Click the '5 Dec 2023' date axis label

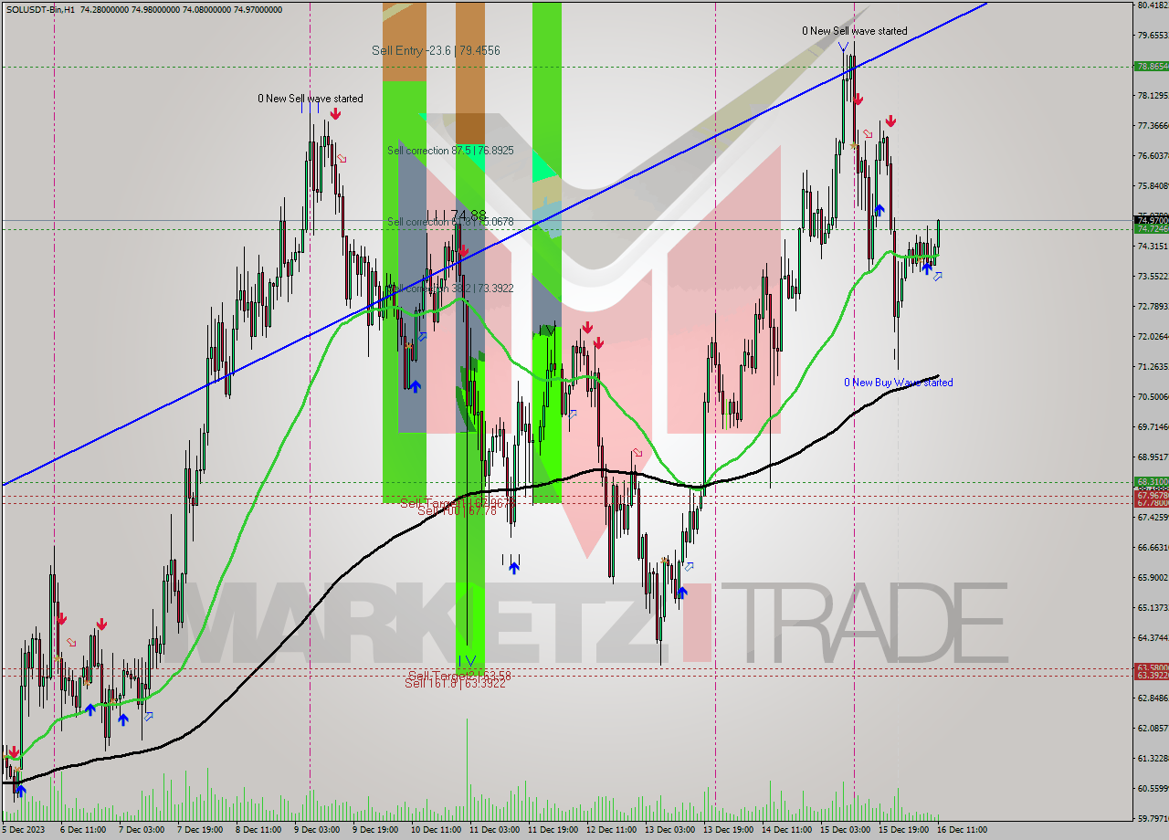24,830
